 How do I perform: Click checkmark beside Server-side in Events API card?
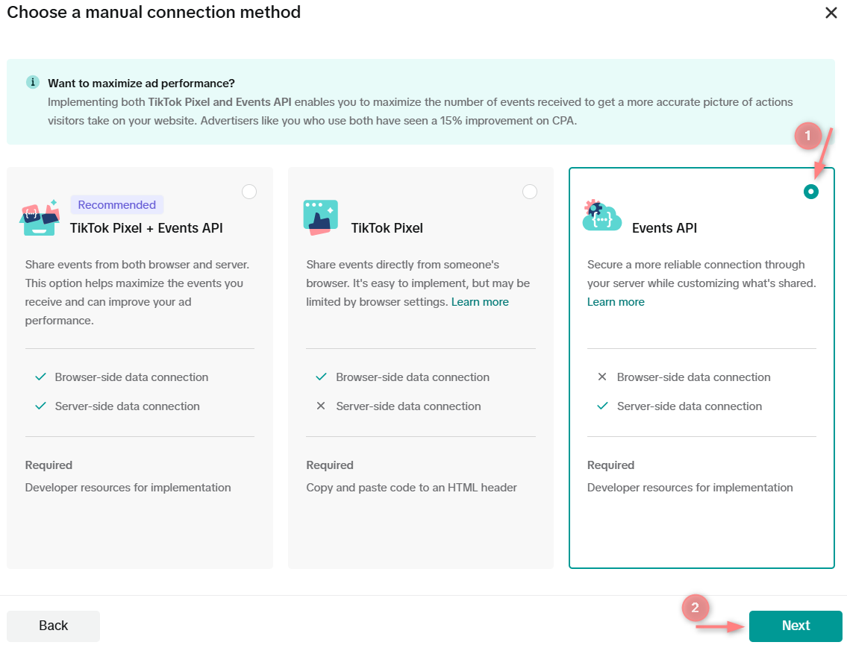tap(603, 406)
